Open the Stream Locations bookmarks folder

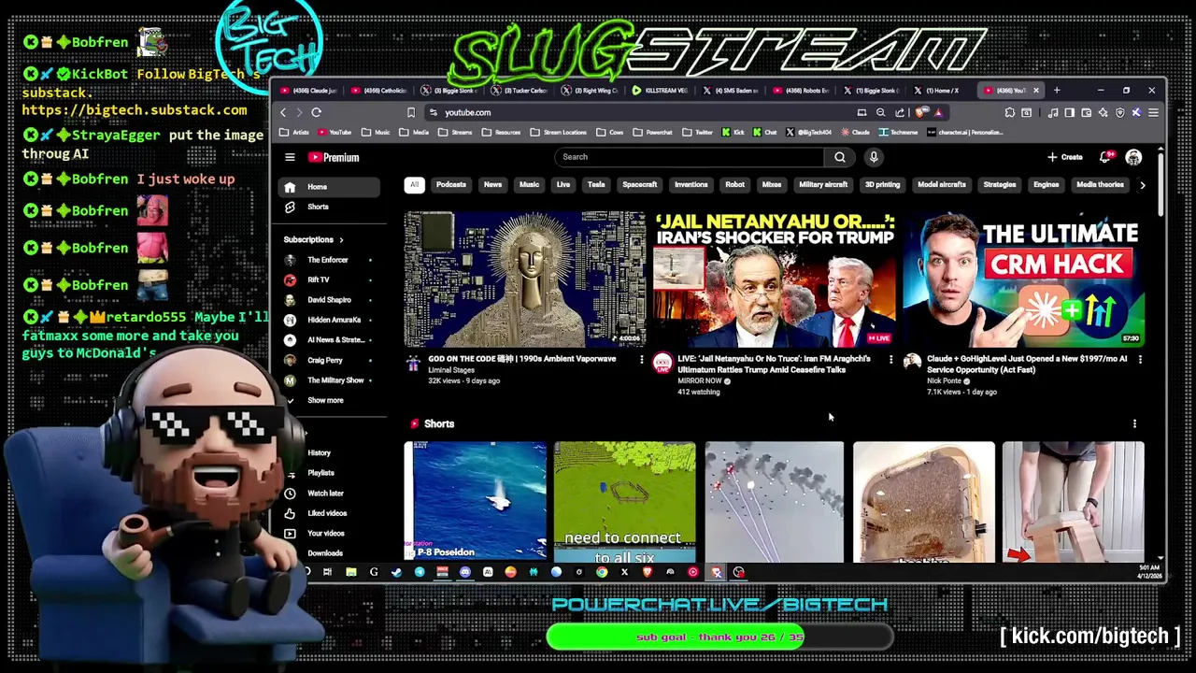pyautogui.click(x=560, y=133)
